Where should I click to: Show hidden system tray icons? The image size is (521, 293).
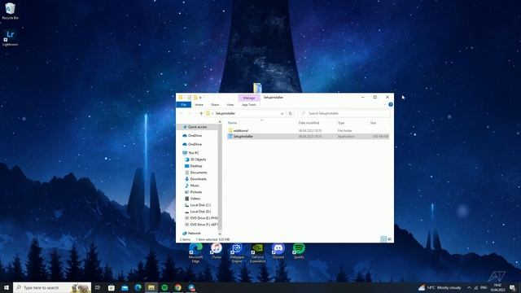pyautogui.click(x=469, y=287)
